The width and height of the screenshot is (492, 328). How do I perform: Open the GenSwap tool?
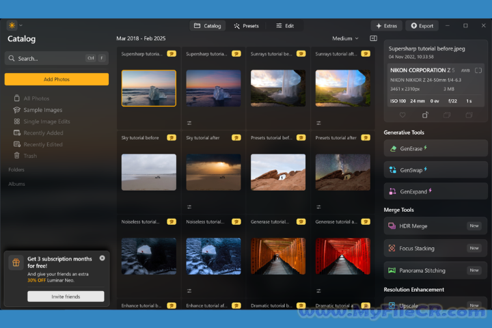tap(435, 169)
